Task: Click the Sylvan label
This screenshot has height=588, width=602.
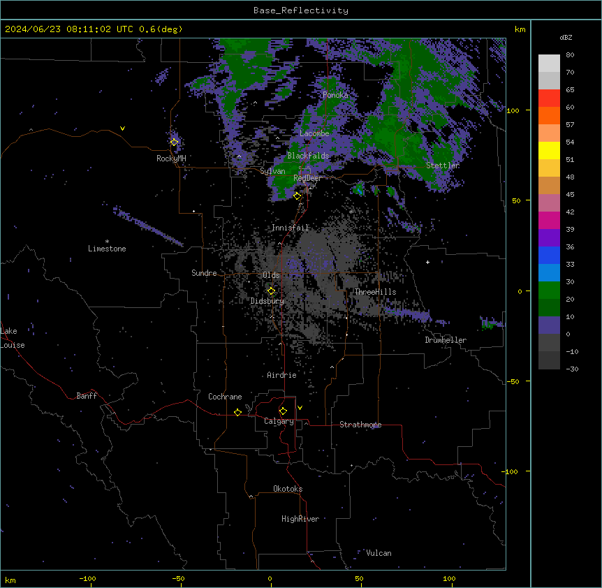Action: point(272,171)
